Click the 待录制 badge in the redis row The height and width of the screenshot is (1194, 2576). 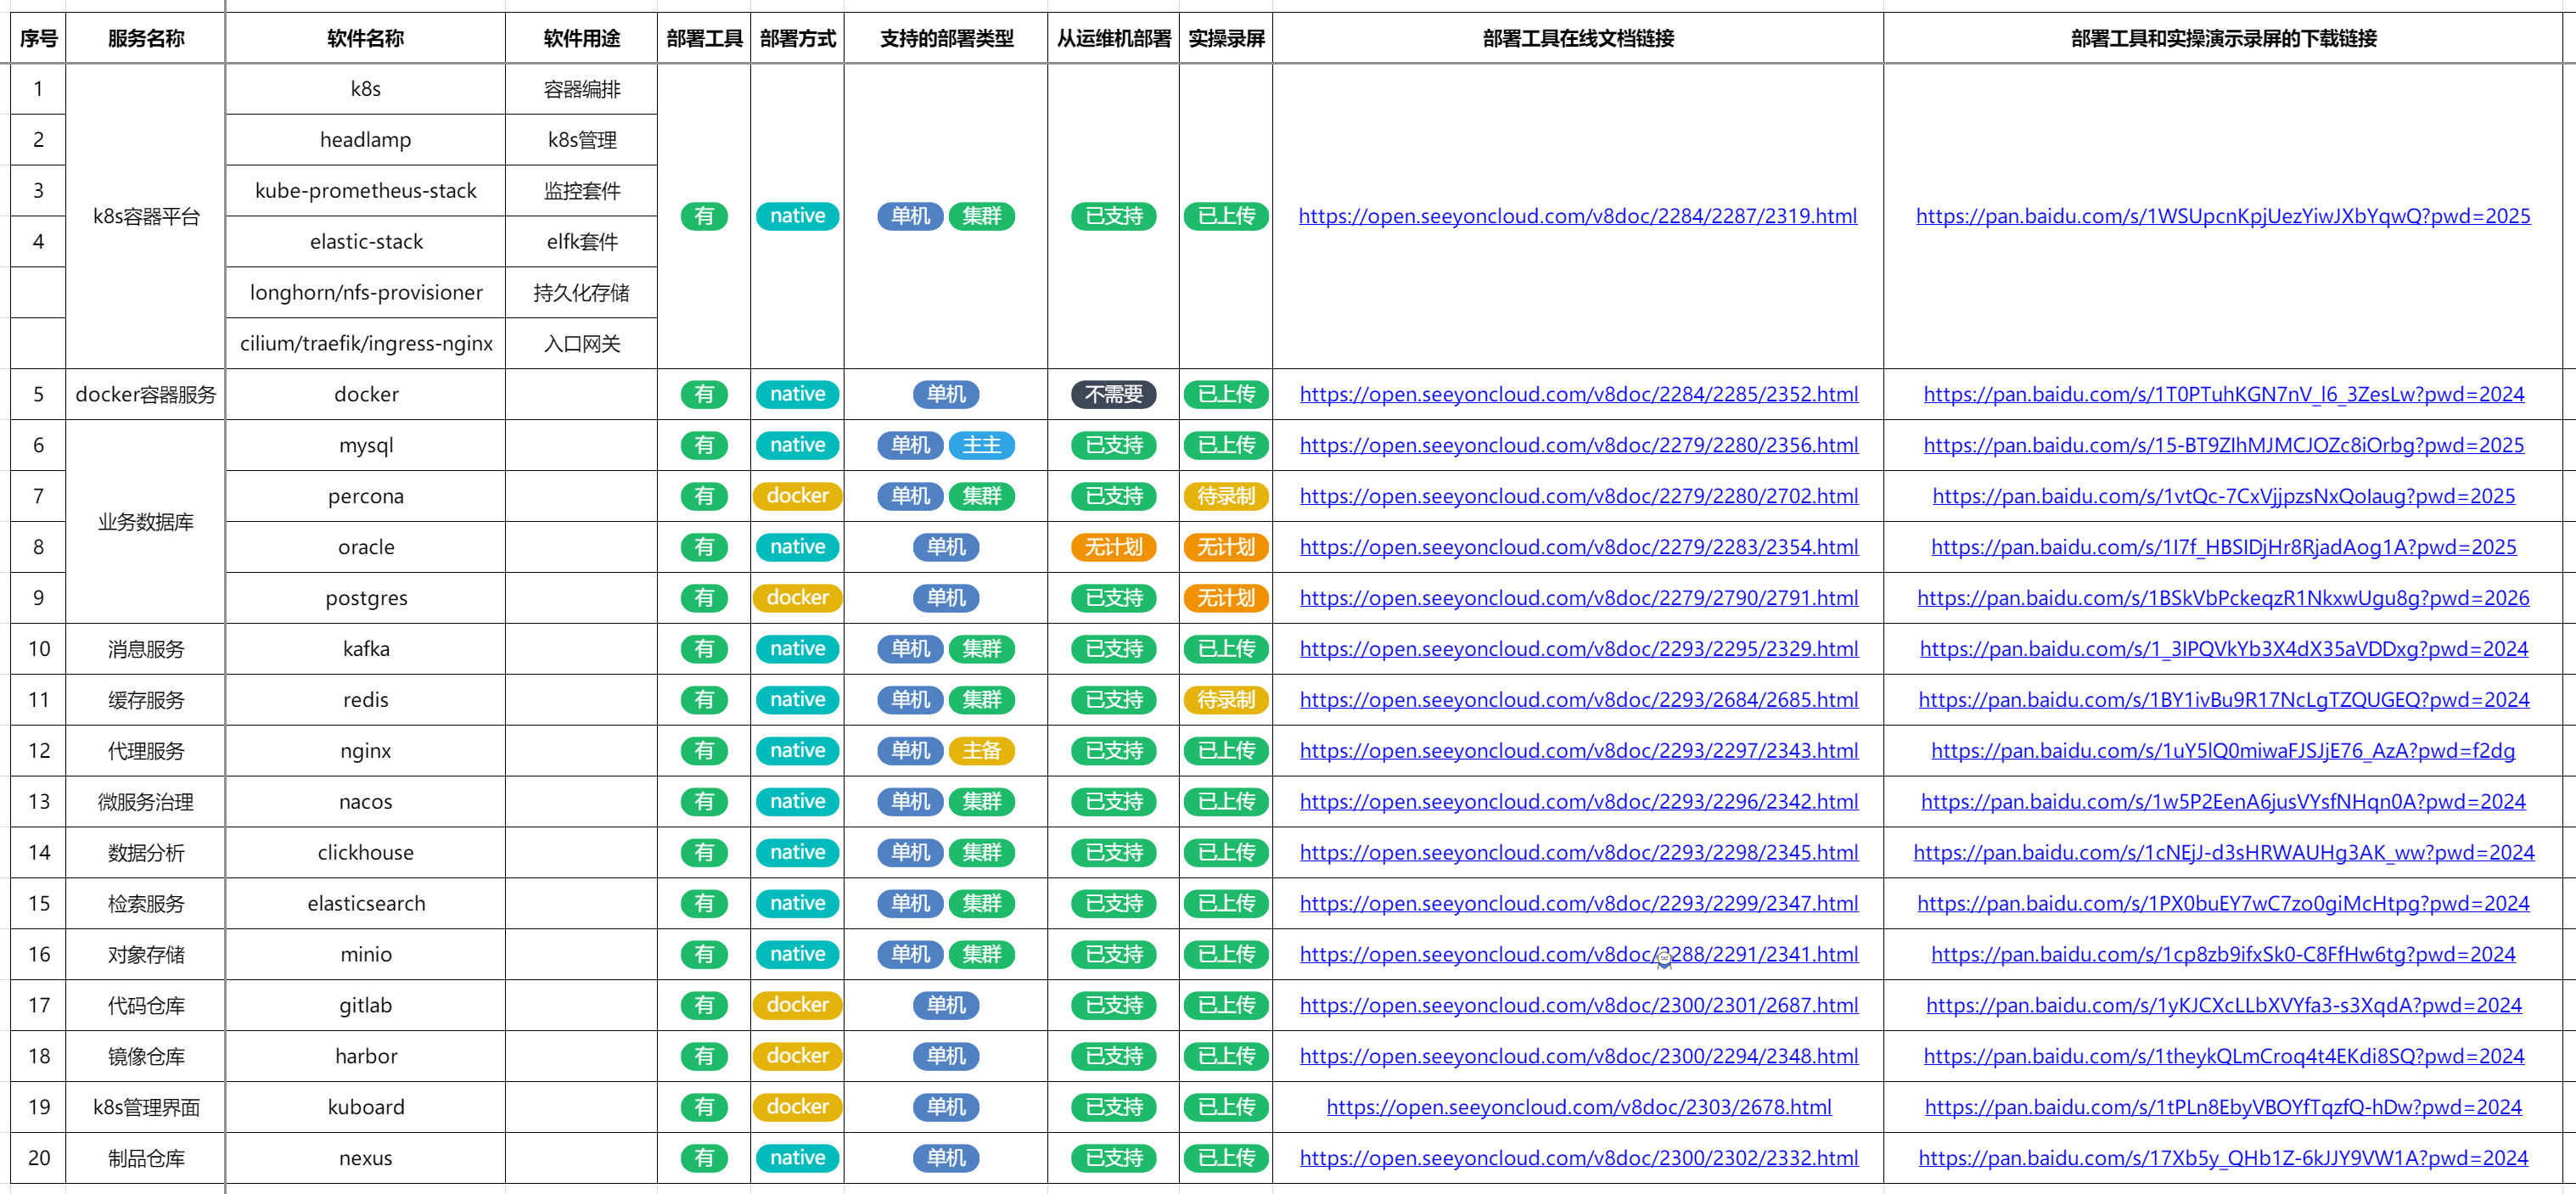1226,700
